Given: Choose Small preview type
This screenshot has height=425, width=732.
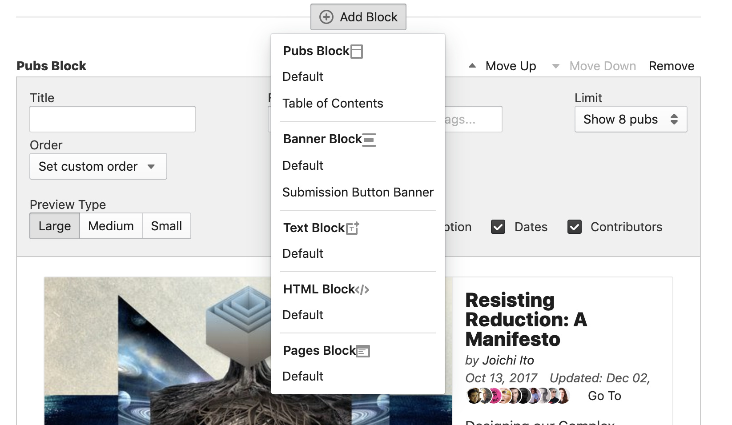Looking at the screenshot, I should coord(166,226).
